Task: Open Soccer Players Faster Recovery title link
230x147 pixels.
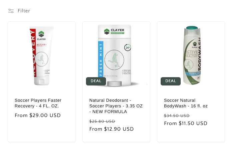Action: tap(38, 103)
